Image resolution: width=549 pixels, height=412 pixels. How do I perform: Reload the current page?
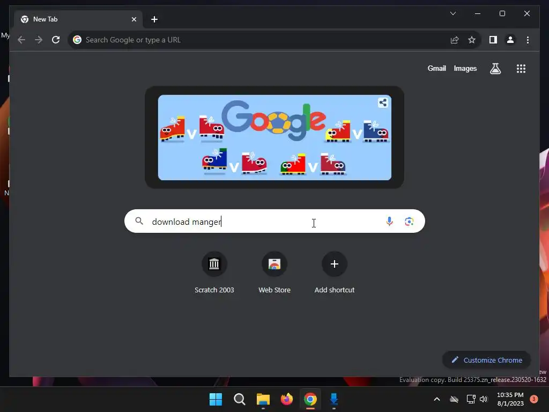click(x=56, y=40)
